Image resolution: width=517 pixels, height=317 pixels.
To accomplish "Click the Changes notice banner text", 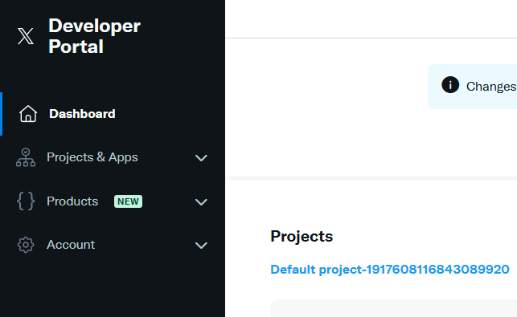I will click(491, 87).
